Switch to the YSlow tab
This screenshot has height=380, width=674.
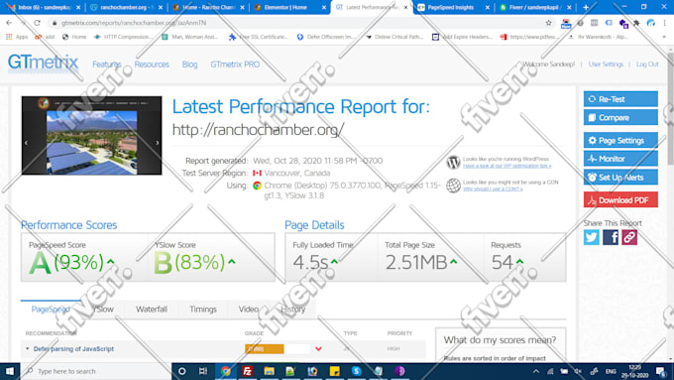(x=103, y=309)
